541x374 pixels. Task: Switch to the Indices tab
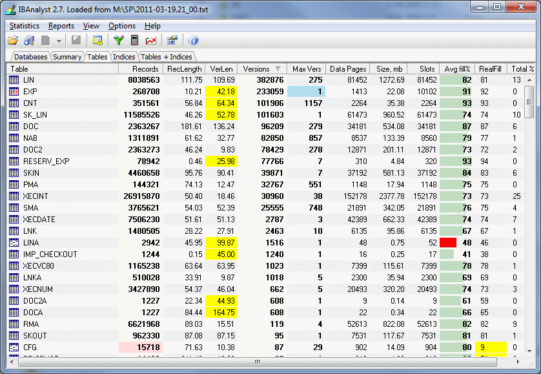click(x=124, y=57)
